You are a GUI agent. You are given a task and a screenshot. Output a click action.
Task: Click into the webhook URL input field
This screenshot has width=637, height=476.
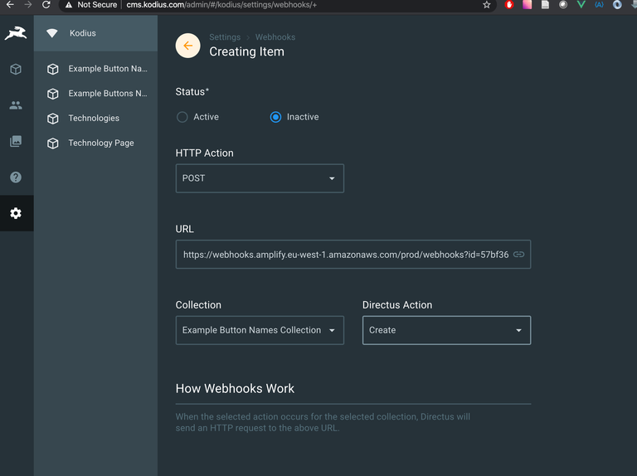pyautogui.click(x=344, y=255)
